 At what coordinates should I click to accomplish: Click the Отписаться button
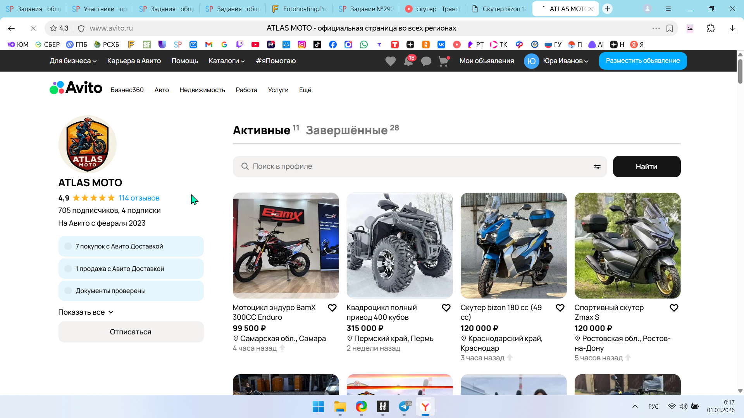coord(131,332)
